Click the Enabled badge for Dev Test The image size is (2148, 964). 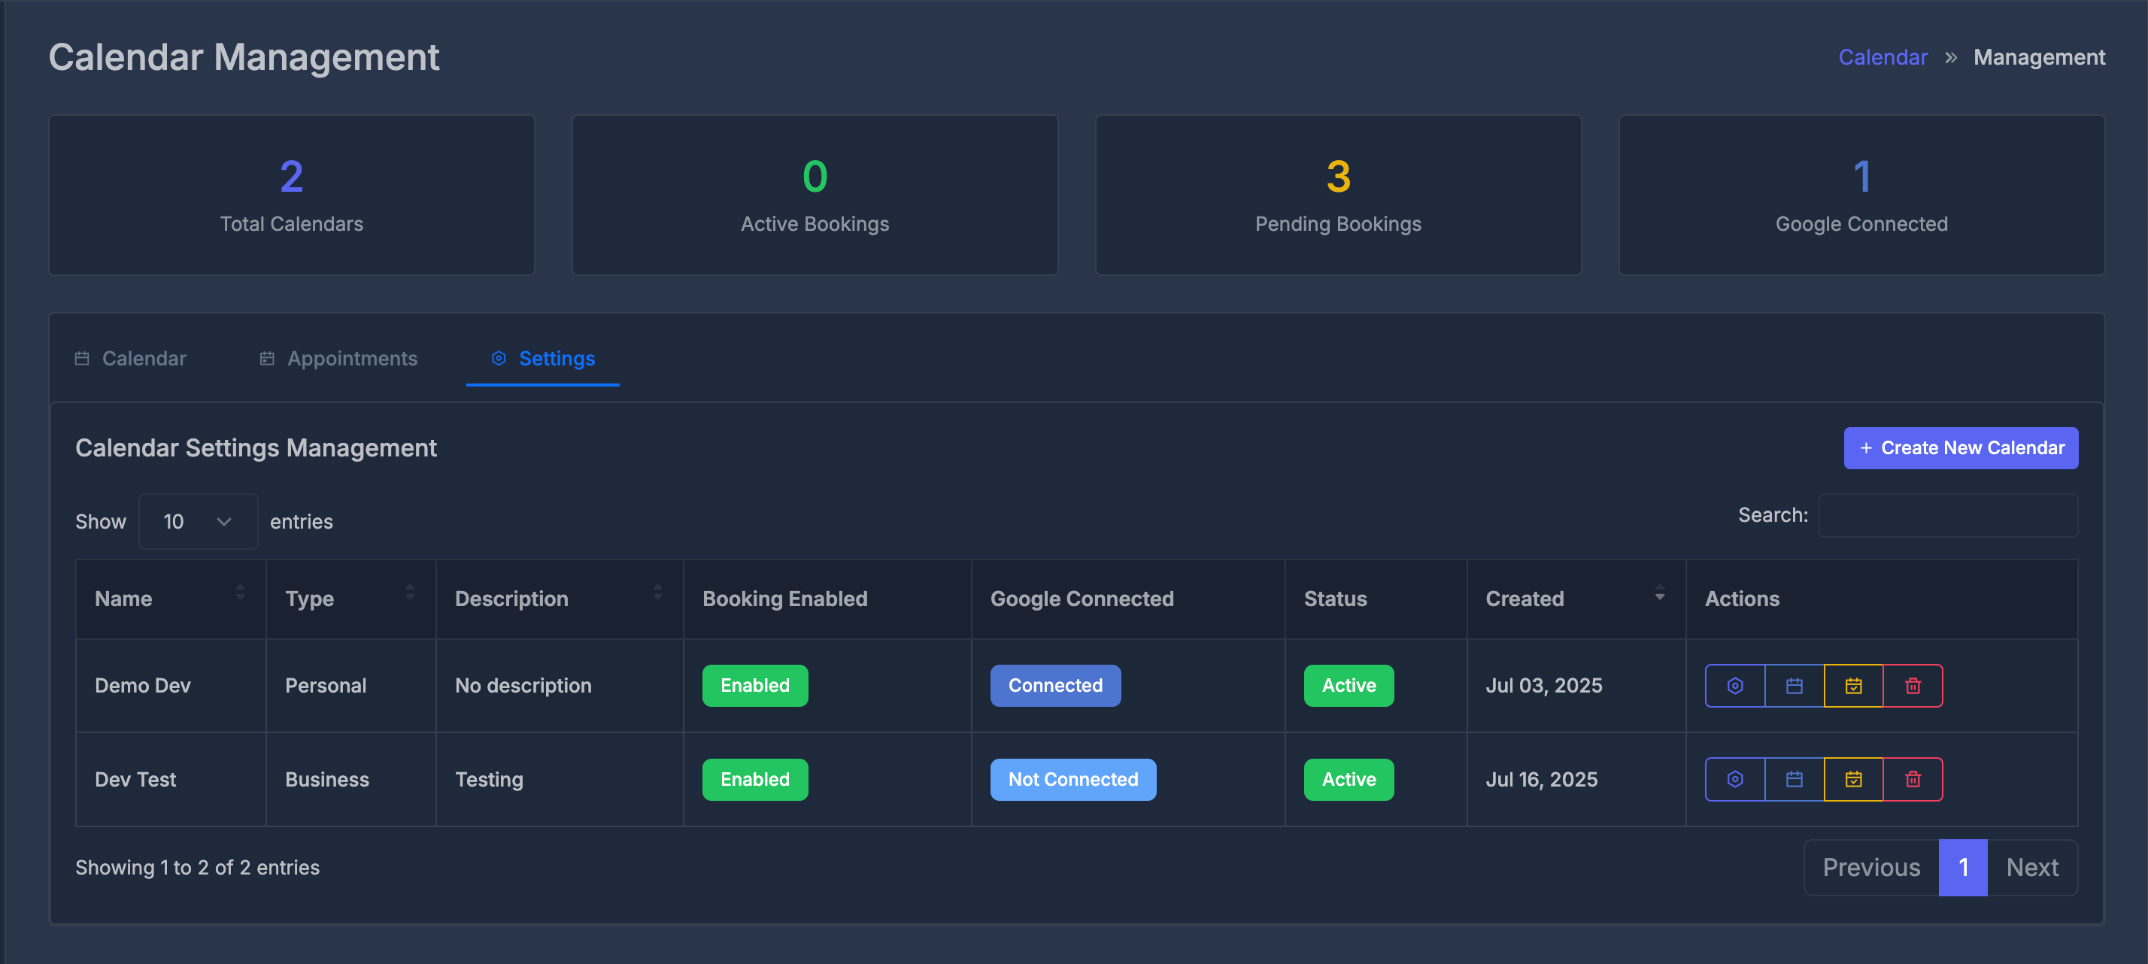point(754,779)
